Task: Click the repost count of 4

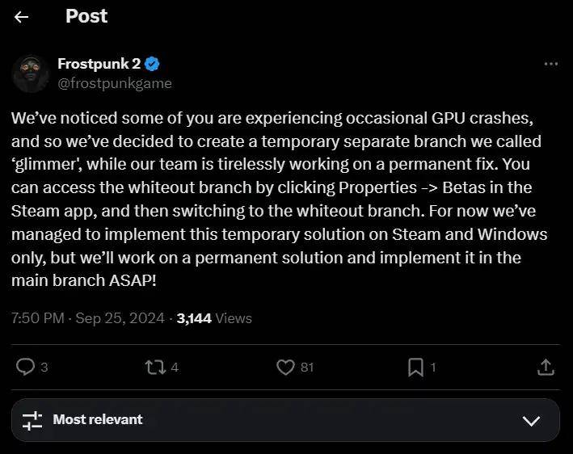Action: pos(175,368)
